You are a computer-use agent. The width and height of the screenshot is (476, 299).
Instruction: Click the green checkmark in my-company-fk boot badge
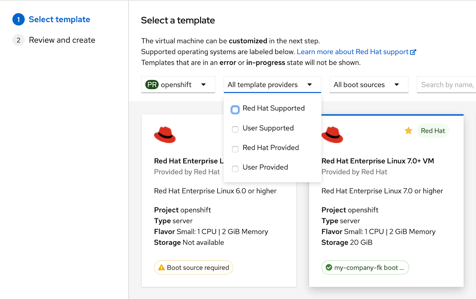click(329, 268)
